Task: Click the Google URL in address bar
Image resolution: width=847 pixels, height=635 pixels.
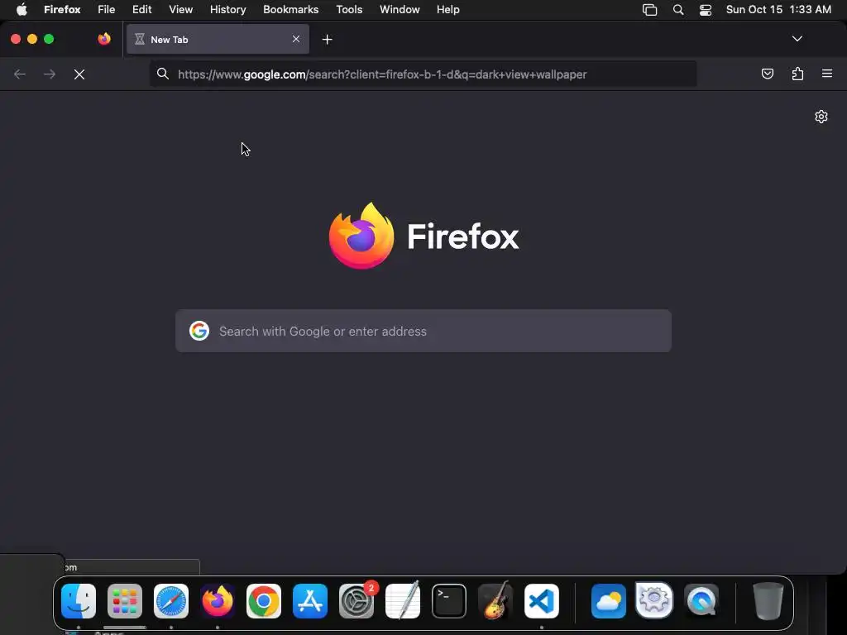Action: 382,74
